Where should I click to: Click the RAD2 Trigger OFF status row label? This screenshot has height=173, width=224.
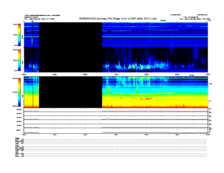(x=20, y=143)
